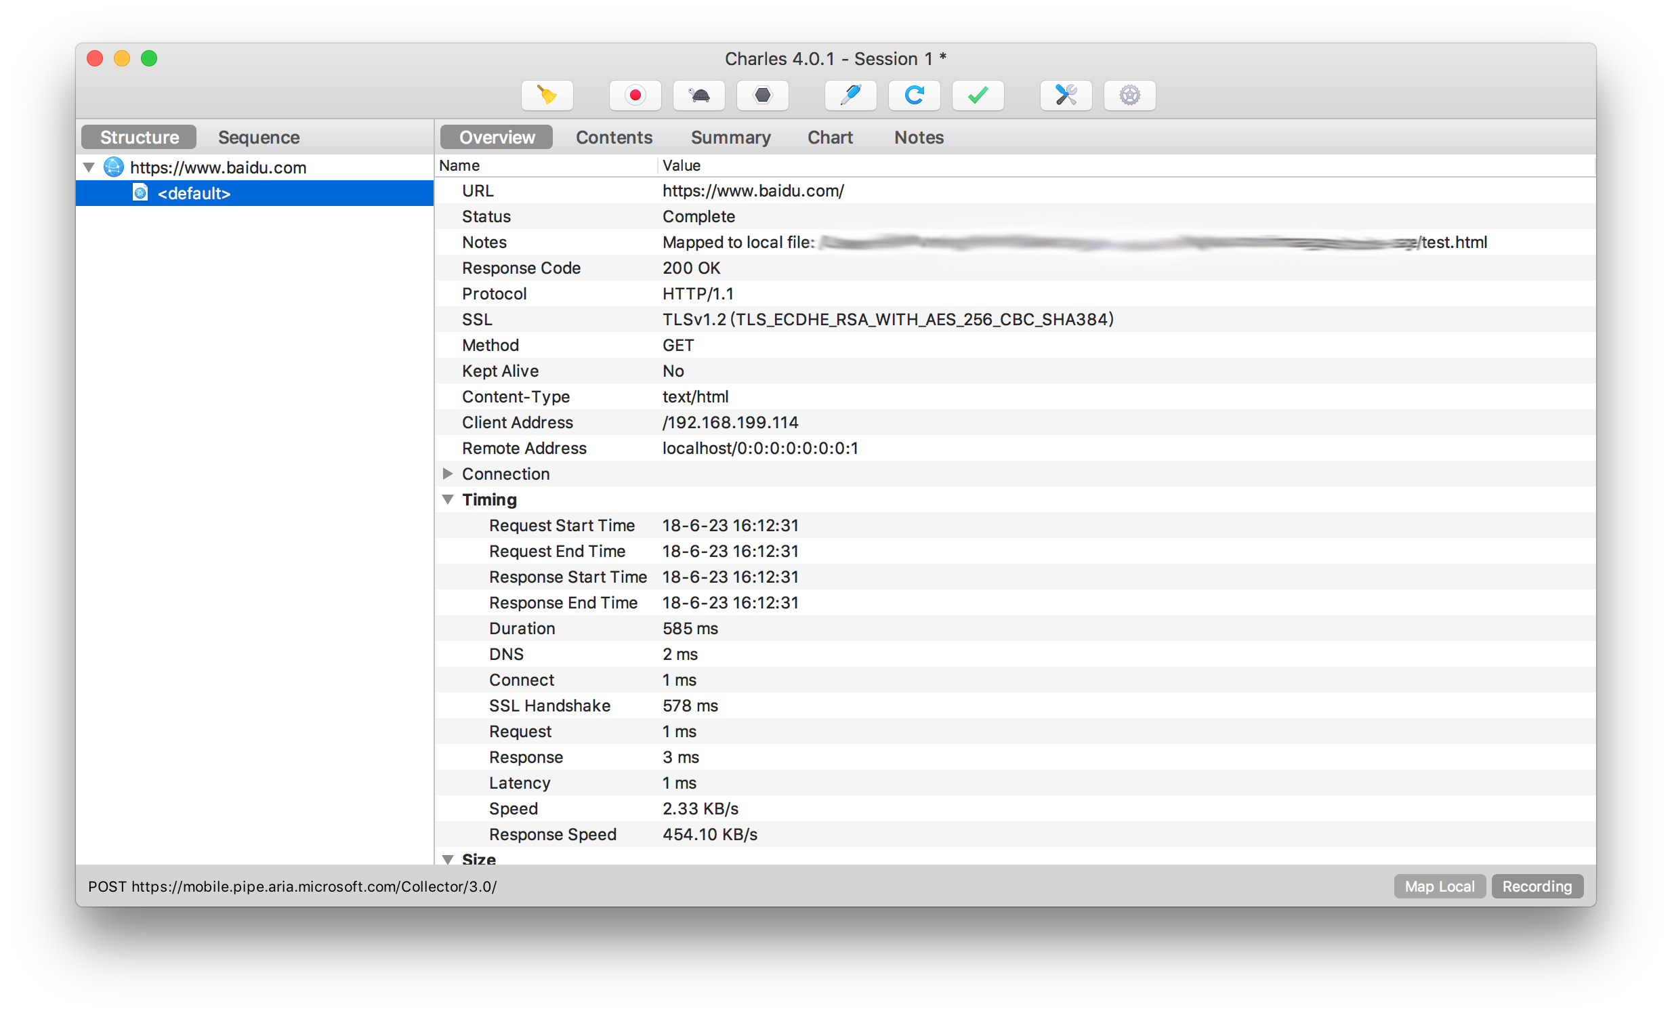
Task: Click the Recording status button
Action: click(1537, 886)
